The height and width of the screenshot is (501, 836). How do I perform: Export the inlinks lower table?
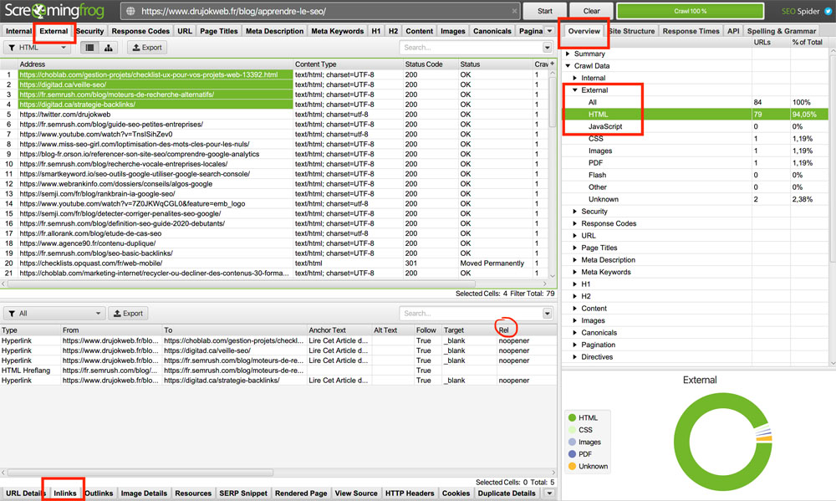128,313
